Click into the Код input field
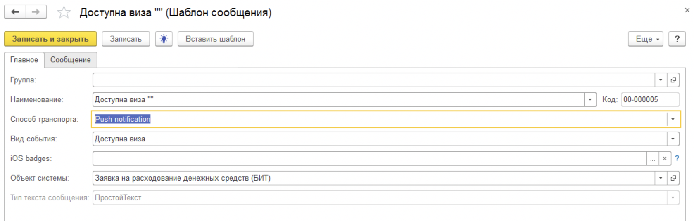 tap(650, 99)
